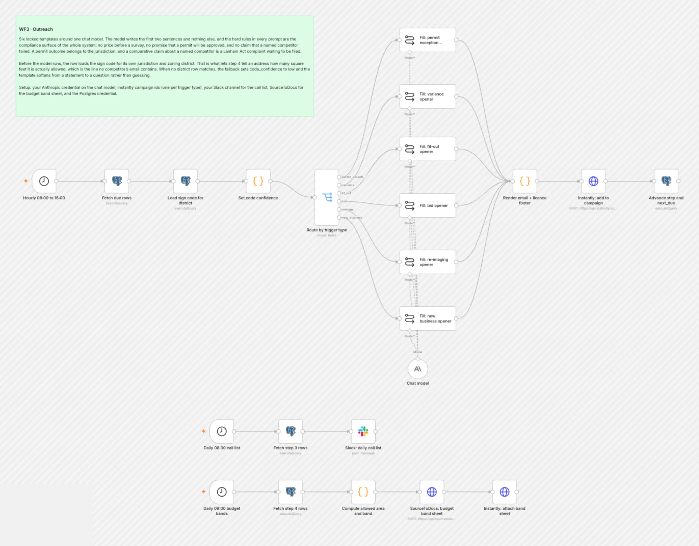This screenshot has height=546, width=699.
Task: Select the Fill: fit-out opener node
Action: [x=428, y=149]
